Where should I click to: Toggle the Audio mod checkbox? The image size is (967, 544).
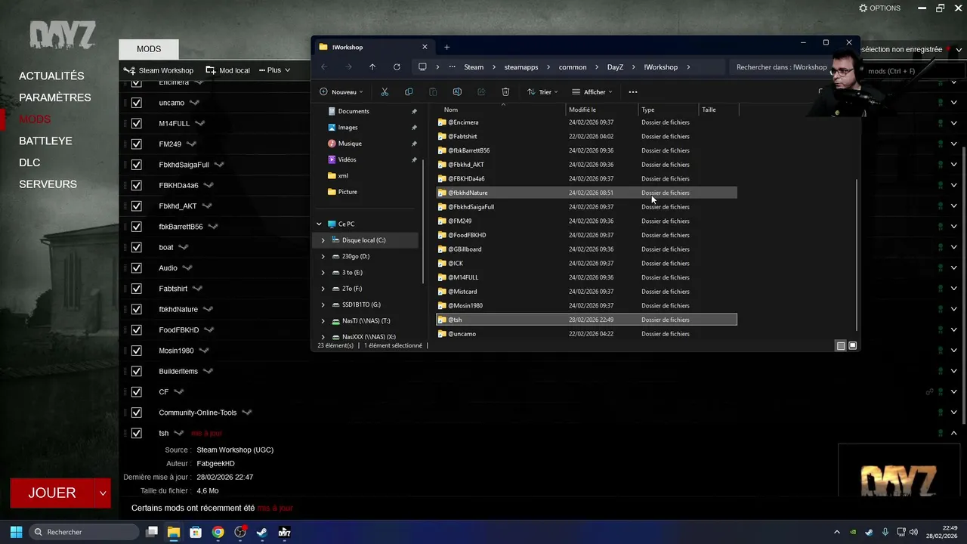coord(137,268)
